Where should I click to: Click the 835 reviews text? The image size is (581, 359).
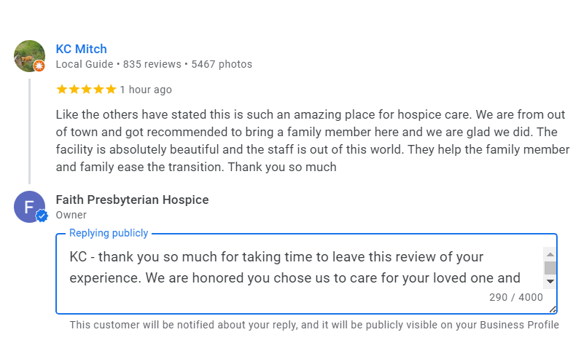click(152, 64)
